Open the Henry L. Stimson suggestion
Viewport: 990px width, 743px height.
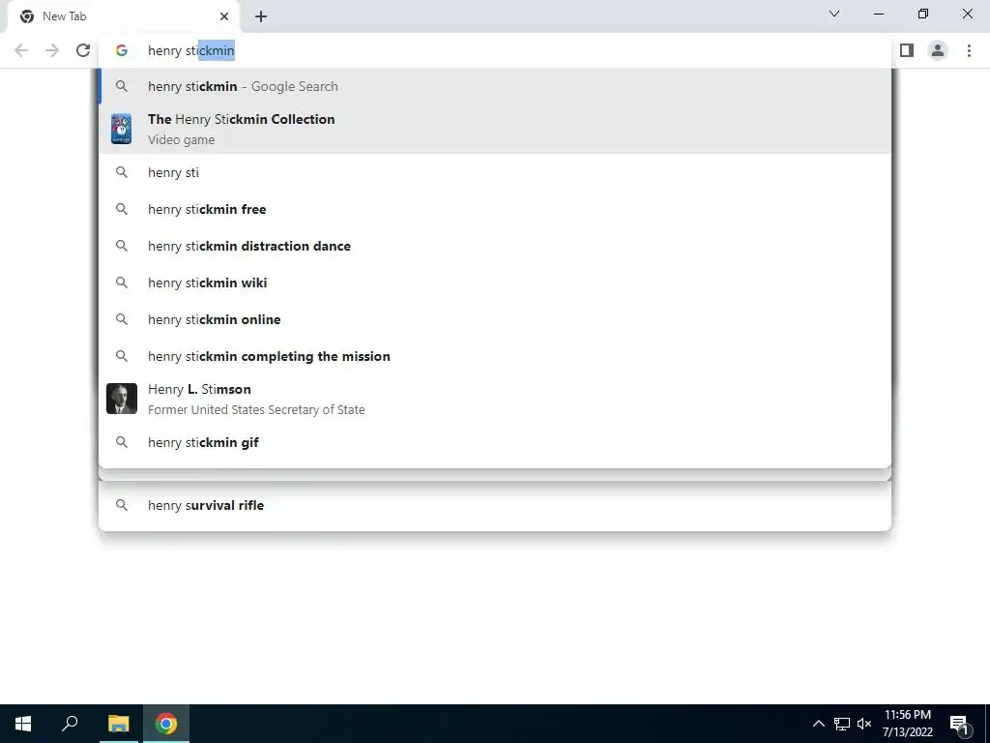495,399
